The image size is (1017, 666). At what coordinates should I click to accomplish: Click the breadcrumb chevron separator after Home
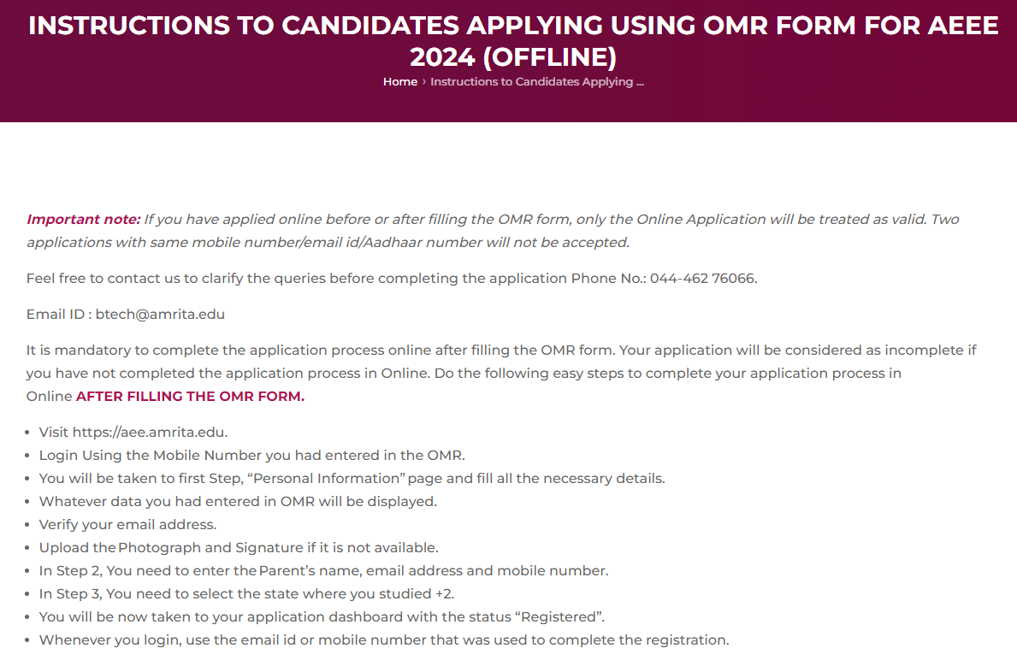pyautogui.click(x=424, y=82)
